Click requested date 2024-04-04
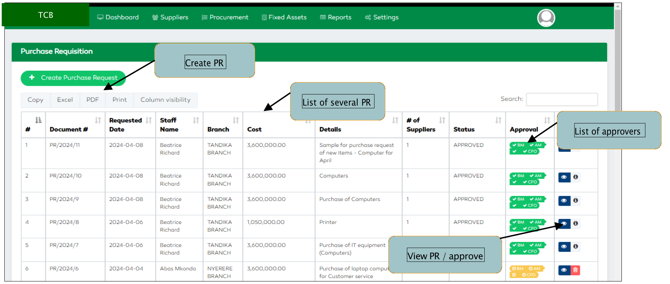This screenshot has width=670, height=284. [126, 268]
